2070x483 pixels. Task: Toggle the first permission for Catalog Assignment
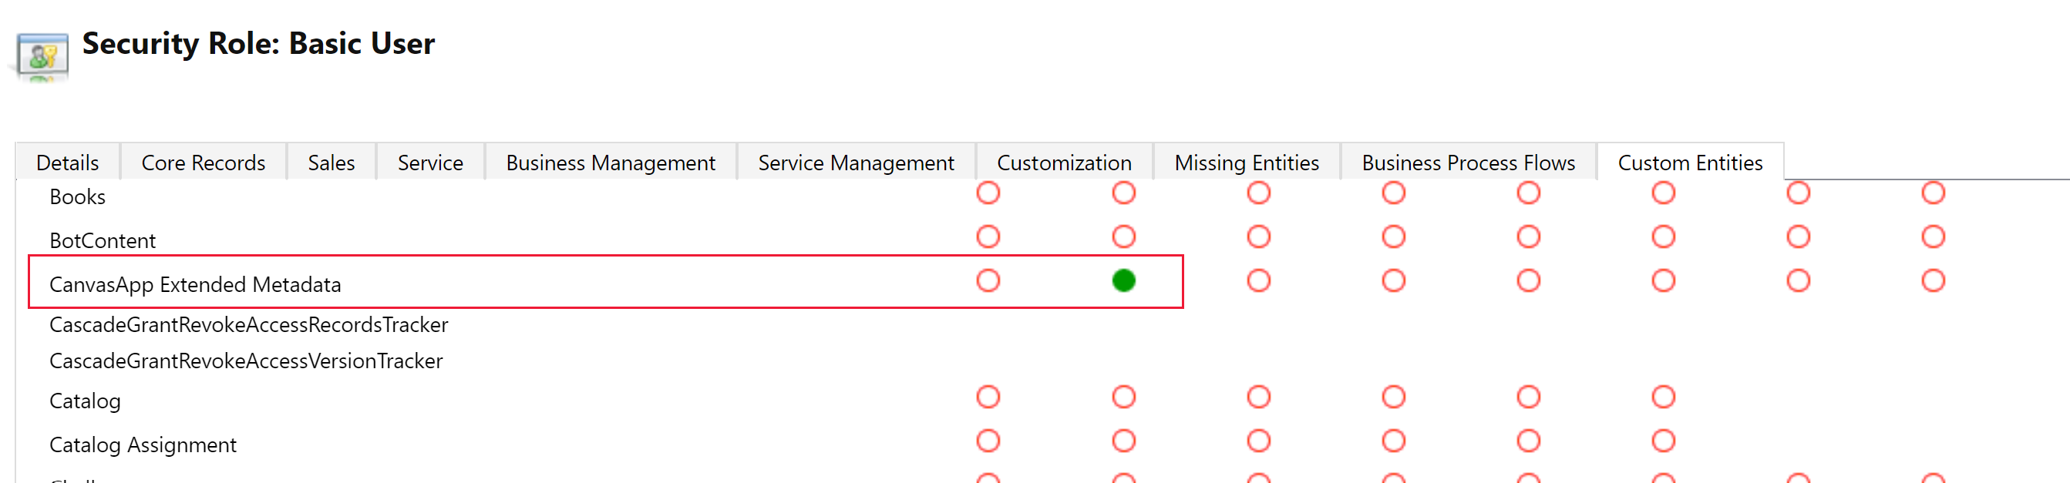tap(988, 441)
